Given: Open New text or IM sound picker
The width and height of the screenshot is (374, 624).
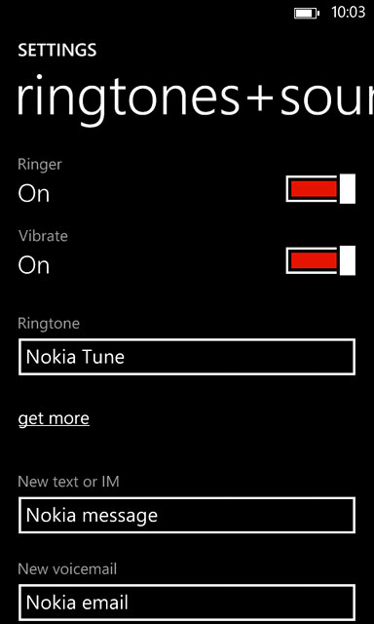Looking at the screenshot, I should point(187,516).
